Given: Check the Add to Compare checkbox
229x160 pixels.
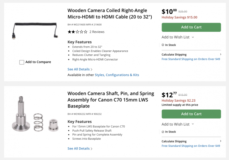Looking at the screenshot, I should click(22, 62).
